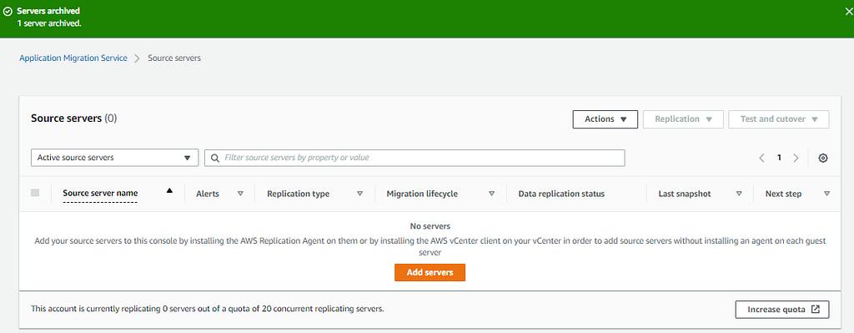Sort by Source server name column
The height and width of the screenshot is (333, 854).
point(100,194)
